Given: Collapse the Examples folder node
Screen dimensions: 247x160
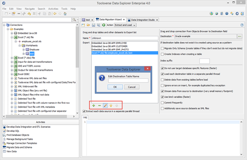Looking at the screenshot, I should (8, 29).
